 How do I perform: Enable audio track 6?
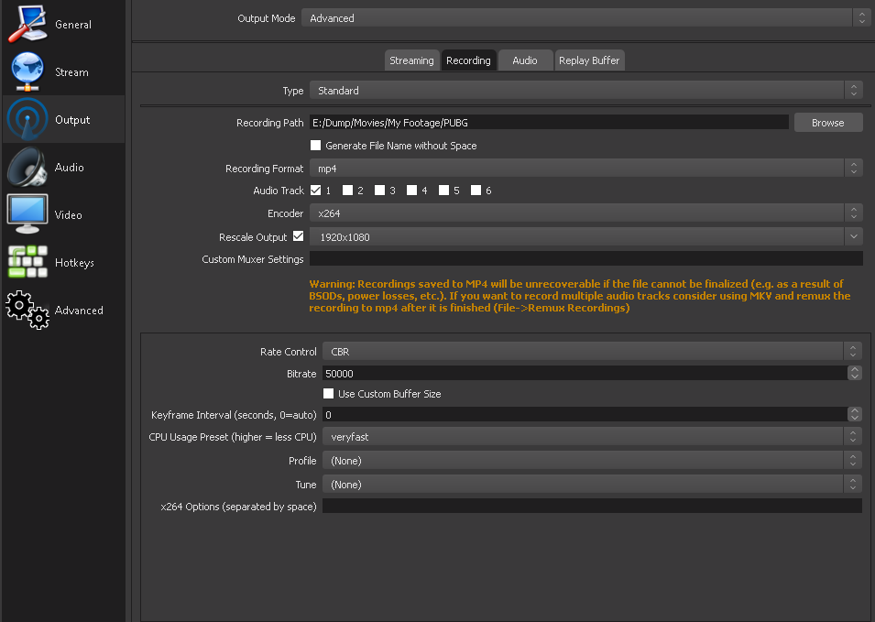[x=476, y=191]
